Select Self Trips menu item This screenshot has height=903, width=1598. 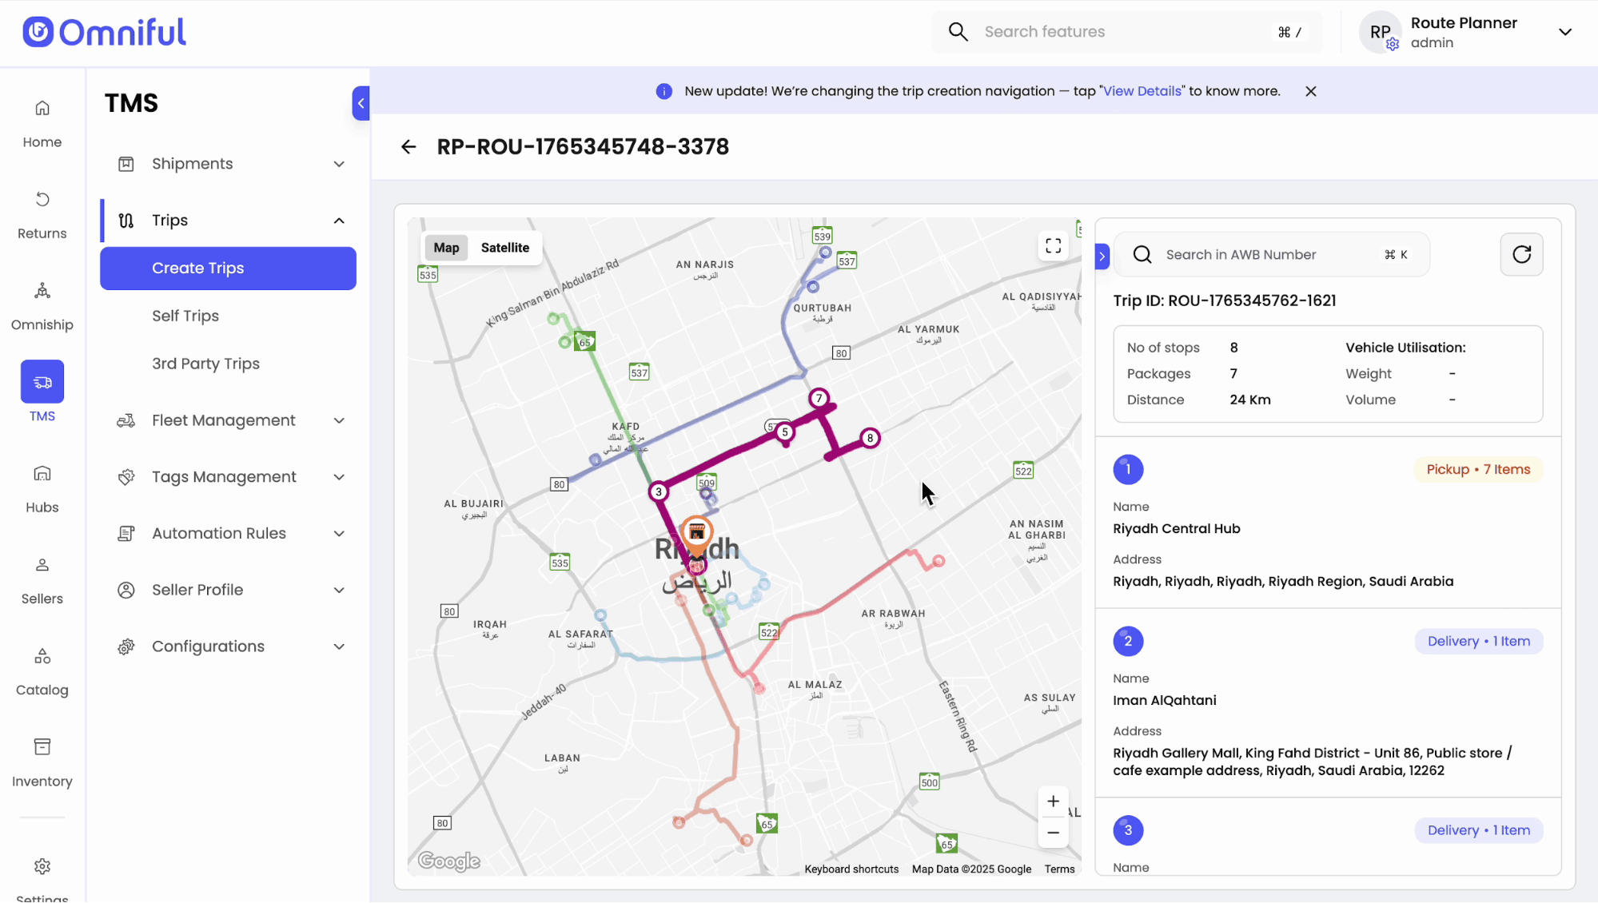pos(185,316)
